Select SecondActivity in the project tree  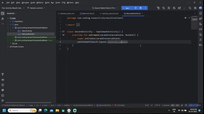28,34
